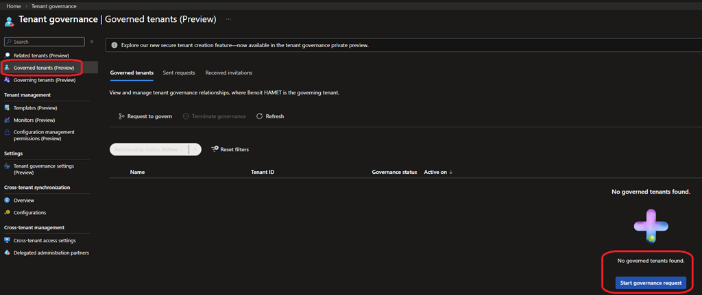Switch to the Sent requests tab
Screen dimensions: 702x295
(x=179, y=73)
